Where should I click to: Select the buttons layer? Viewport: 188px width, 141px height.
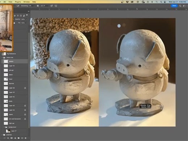14,84
